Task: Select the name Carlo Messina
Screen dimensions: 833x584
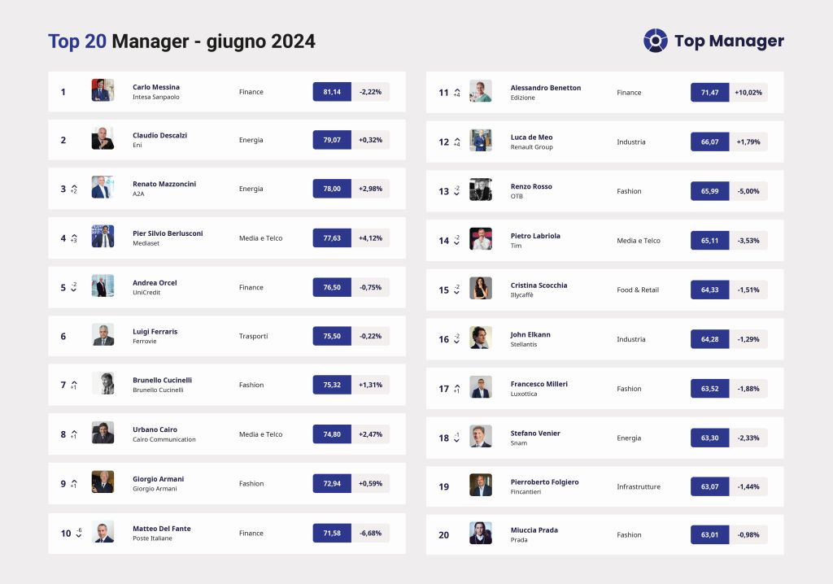Action: click(x=156, y=87)
